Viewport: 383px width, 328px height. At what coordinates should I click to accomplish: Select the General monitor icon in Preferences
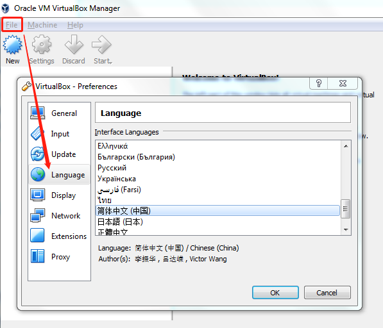click(38, 113)
